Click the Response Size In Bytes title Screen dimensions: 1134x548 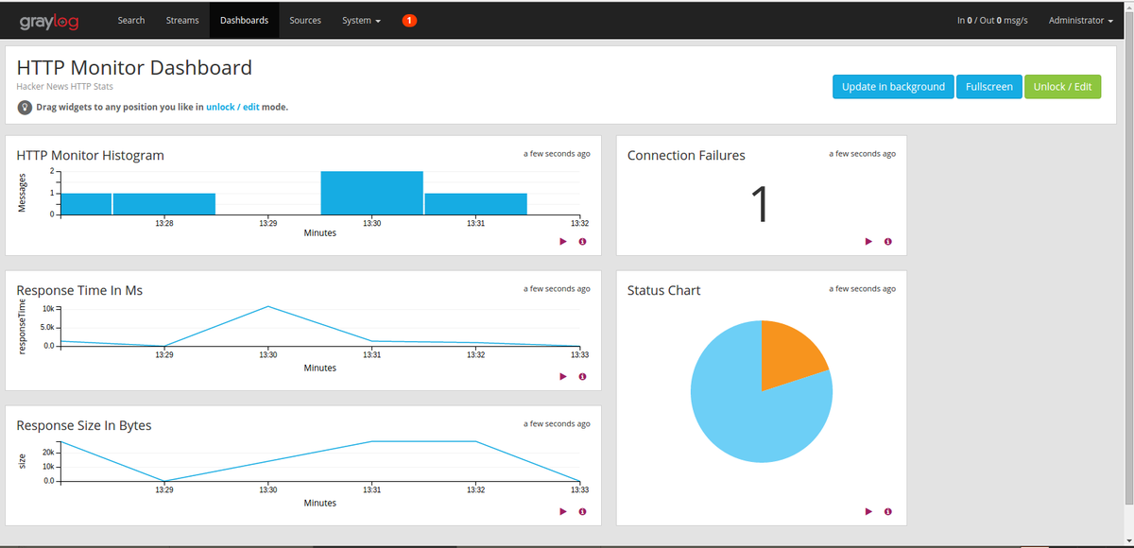[84, 425]
